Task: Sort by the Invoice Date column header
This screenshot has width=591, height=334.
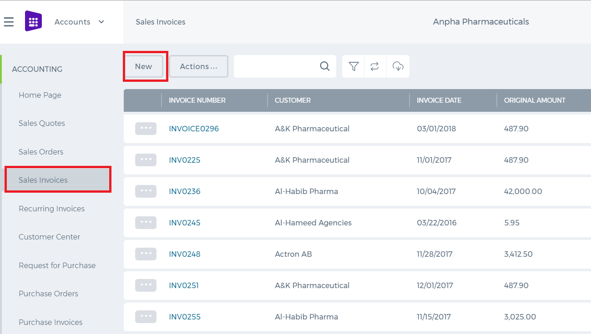Action: (439, 100)
